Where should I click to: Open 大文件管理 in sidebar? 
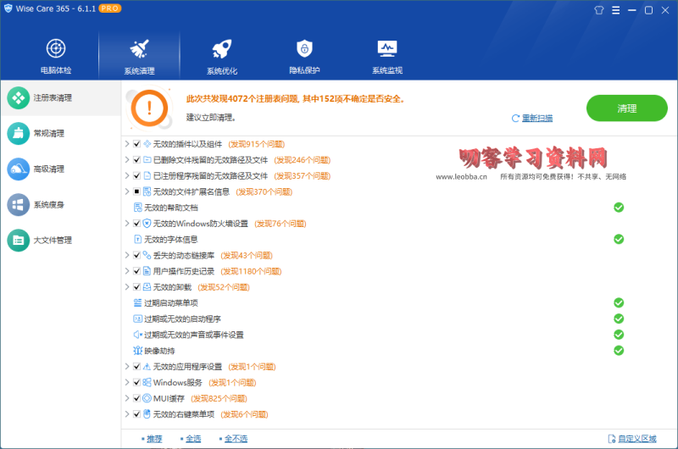click(x=60, y=241)
